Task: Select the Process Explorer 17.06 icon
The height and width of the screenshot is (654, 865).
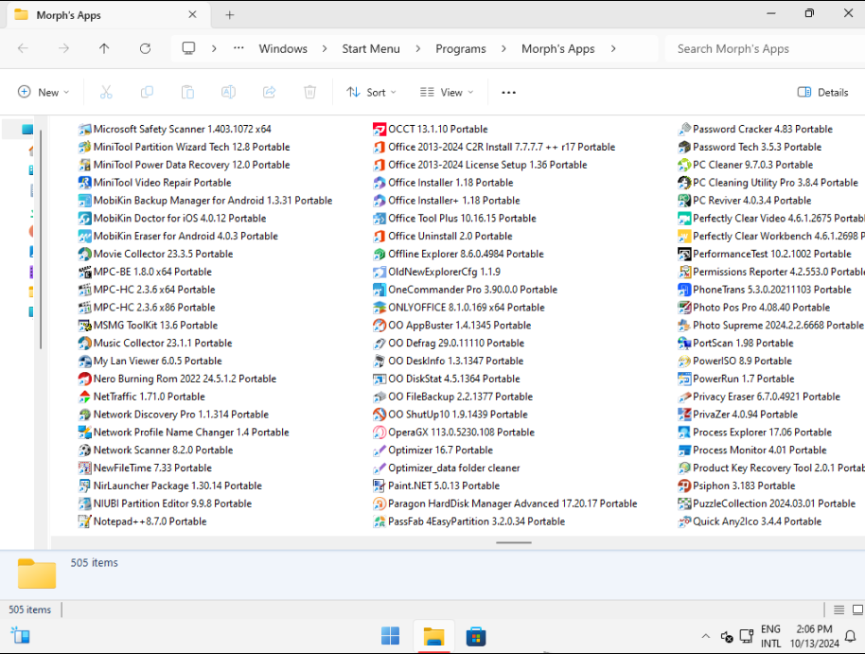Action: click(x=684, y=433)
